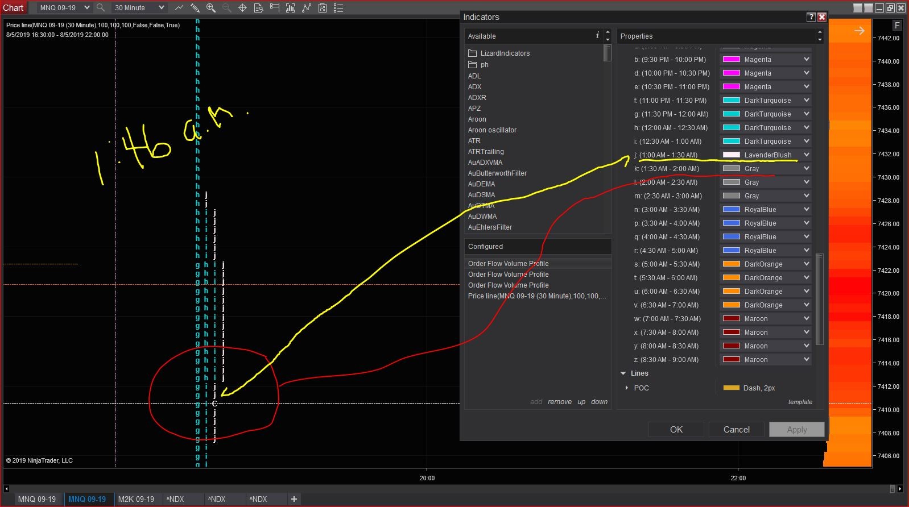Open color dropdown for j: (1:00 AM - 1:30 AM)
Image resolution: width=909 pixels, height=507 pixels.
[x=766, y=155]
